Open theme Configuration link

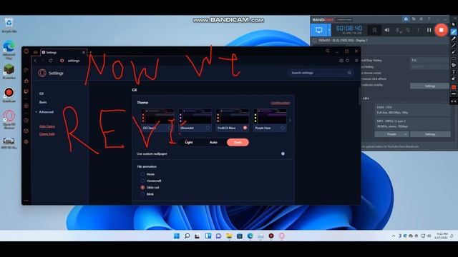click(280, 103)
